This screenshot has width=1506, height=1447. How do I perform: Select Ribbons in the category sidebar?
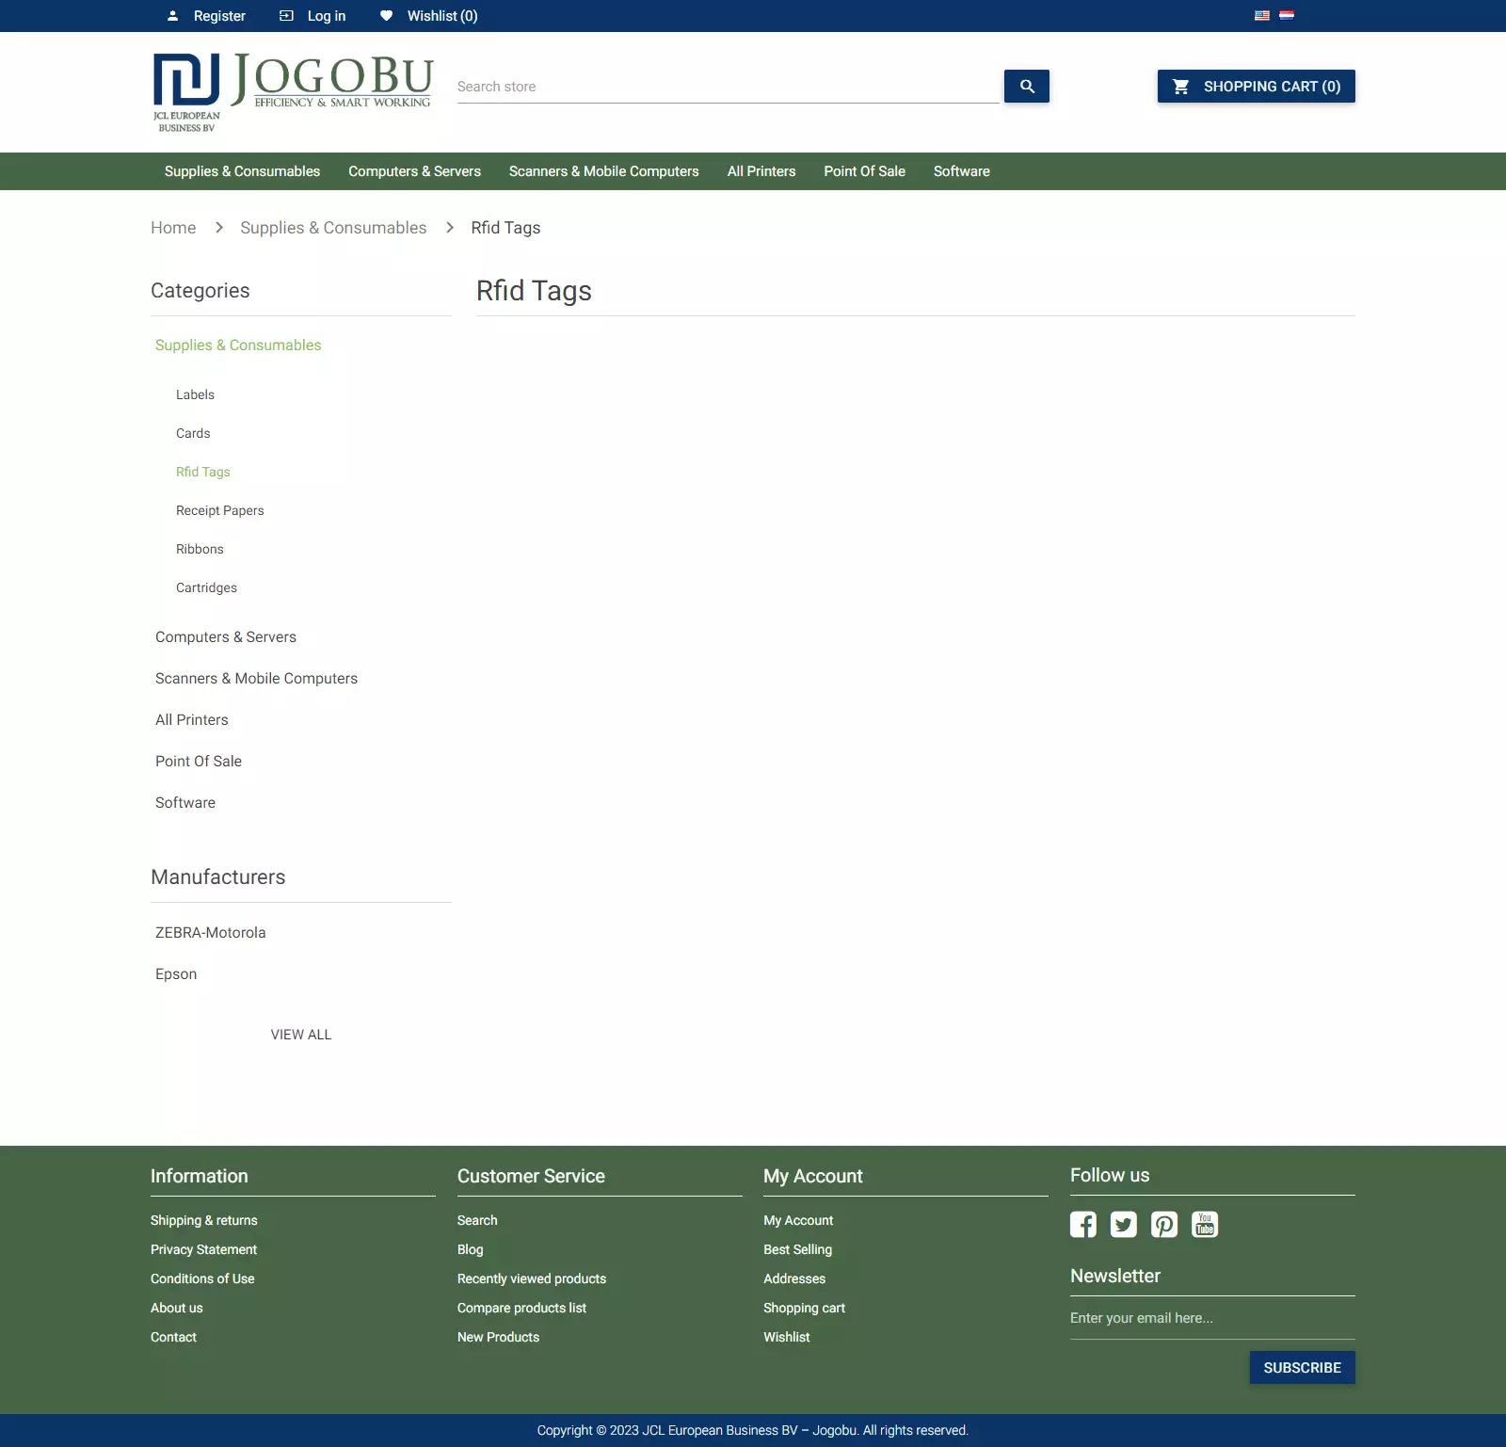(x=200, y=549)
